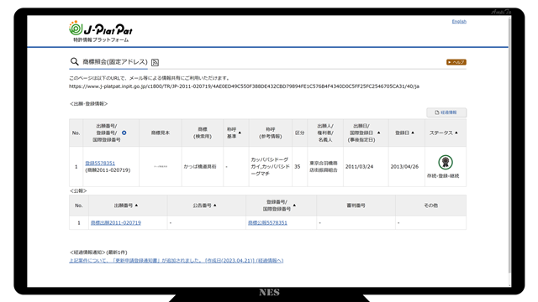
Task: Sort 公報 table by 登録番号 arrow
Action: point(294,206)
